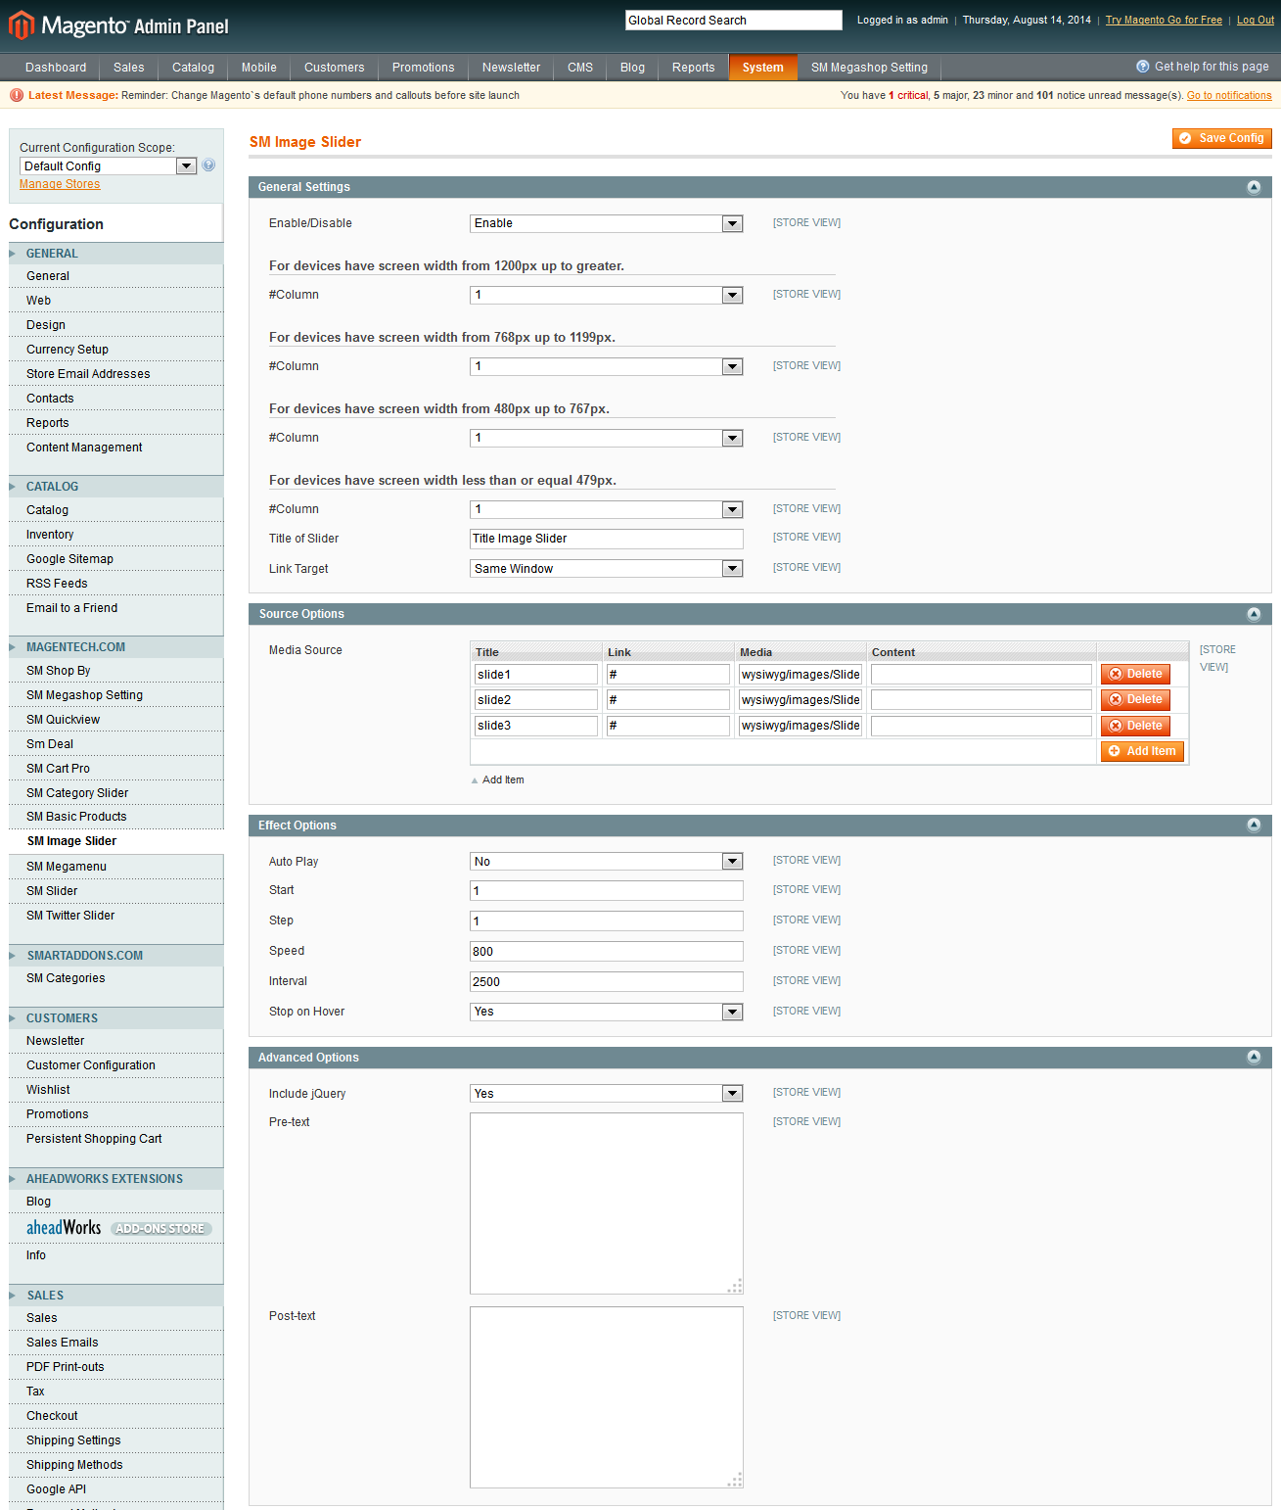
Task: Click the Start input field
Action: click(x=606, y=891)
